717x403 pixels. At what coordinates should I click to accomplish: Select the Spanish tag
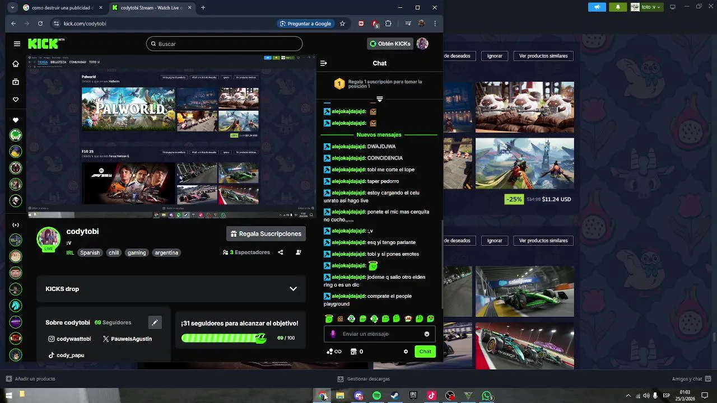pyautogui.click(x=90, y=253)
